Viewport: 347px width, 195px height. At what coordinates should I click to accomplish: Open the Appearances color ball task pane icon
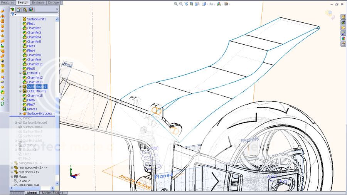[x=343, y=38]
